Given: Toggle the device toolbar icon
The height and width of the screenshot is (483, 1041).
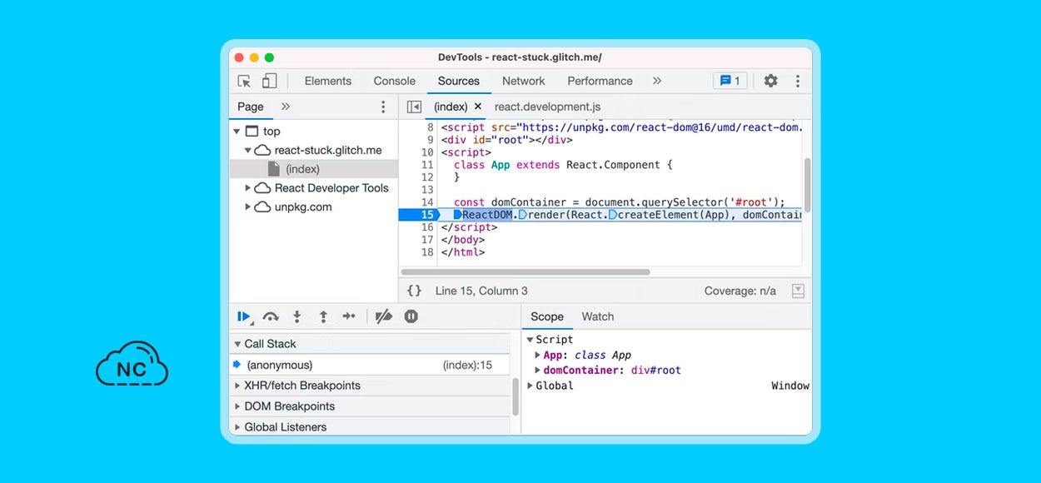Looking at the screenshot, I should [269, 81].
